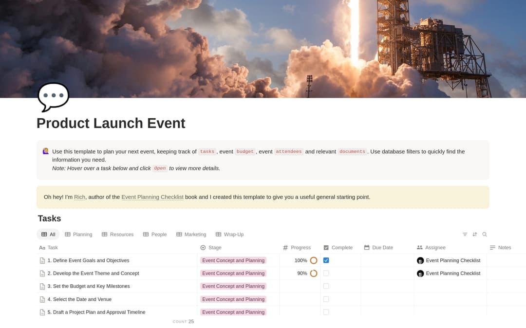Click the Notes column header

tap(501, 248)
